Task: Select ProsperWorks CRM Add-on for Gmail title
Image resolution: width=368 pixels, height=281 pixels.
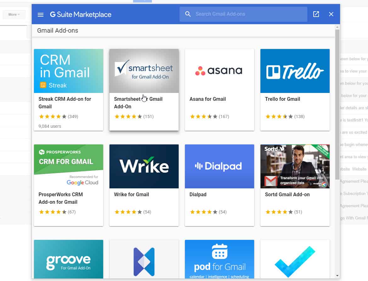Action: coord(61,198)
